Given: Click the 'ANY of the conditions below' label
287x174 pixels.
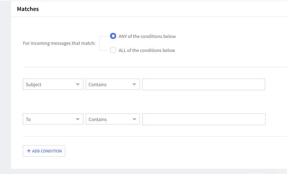Looking at the screenshot, I should click(x=147, y=36).
